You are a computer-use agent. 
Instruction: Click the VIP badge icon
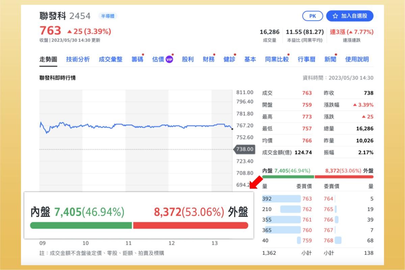pos(169,60)
